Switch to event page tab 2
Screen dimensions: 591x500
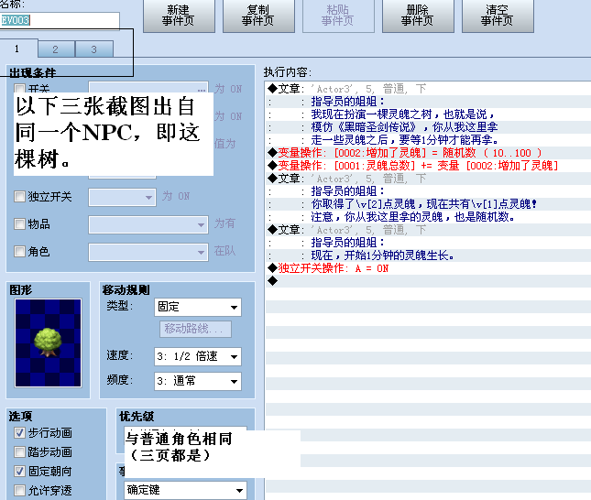pos(56,49)
